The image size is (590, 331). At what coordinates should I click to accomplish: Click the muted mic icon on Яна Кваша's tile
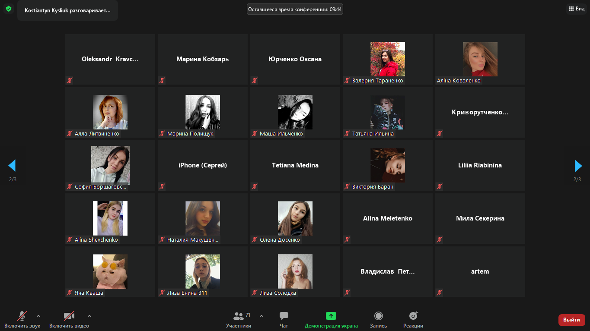point(70,293)
